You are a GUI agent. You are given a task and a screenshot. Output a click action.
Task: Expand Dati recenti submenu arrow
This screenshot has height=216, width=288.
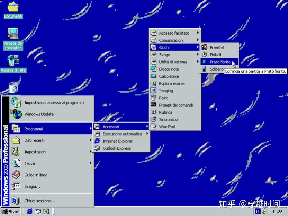pos(91,140)
